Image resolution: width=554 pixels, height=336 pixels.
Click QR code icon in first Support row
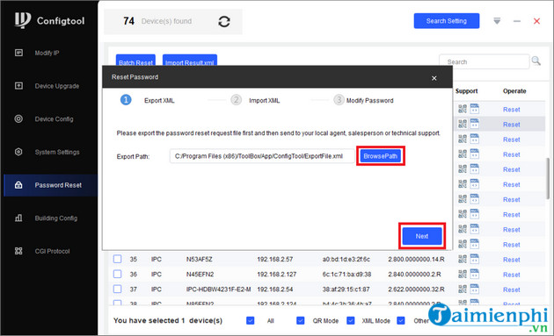(463, 109)
